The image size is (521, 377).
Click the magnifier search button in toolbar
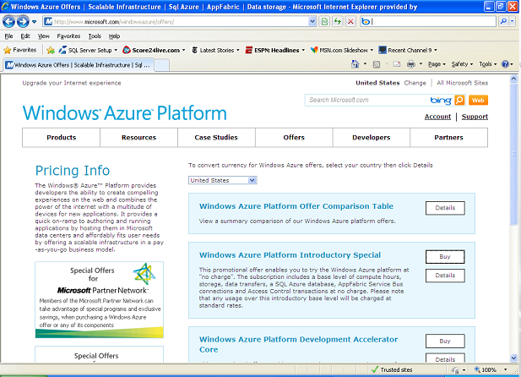coord(504,22)
